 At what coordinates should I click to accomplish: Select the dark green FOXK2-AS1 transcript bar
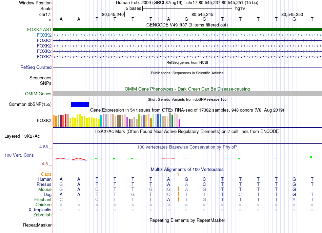187,30
